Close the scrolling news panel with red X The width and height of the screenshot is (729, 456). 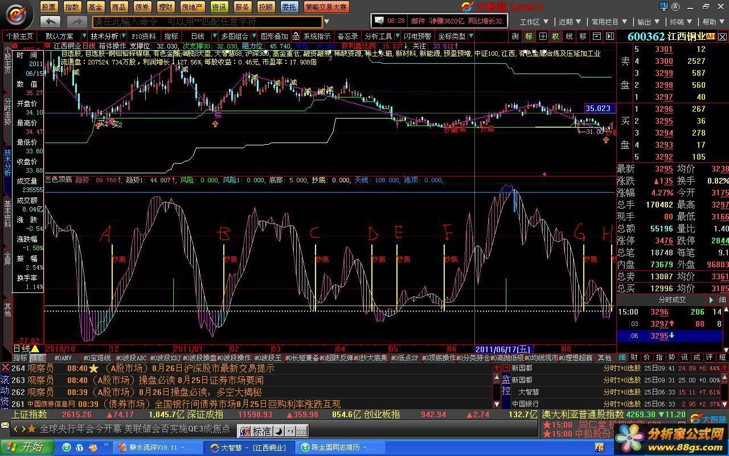5,368
